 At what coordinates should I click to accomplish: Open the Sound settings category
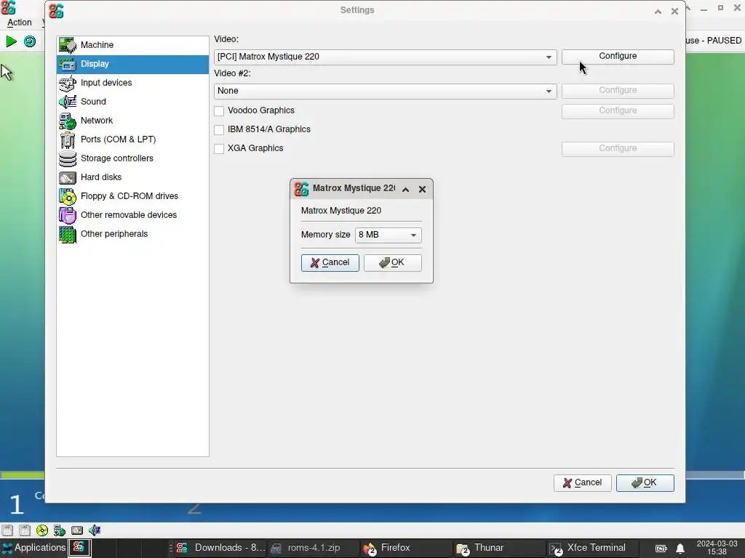132,102
